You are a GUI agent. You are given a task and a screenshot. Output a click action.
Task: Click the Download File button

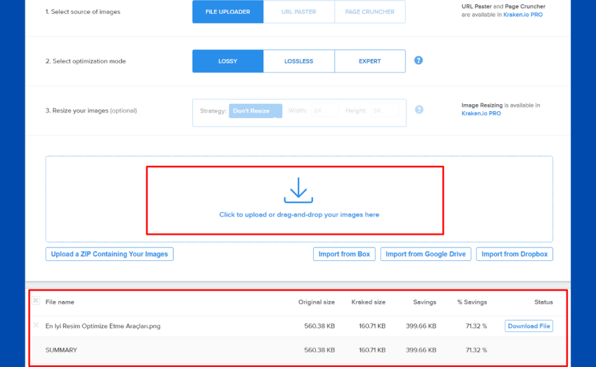click(x=528, y=326)
